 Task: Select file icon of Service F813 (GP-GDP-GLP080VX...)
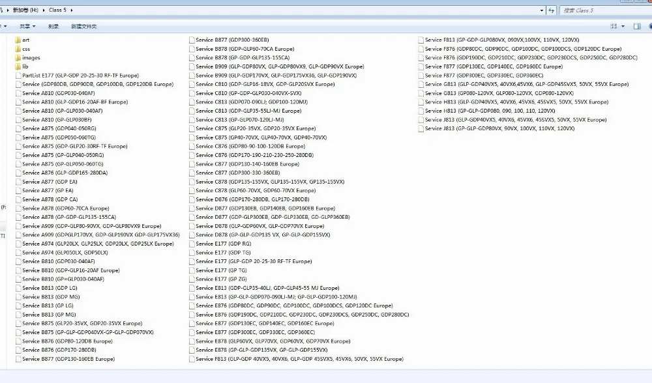click(421, 40)
